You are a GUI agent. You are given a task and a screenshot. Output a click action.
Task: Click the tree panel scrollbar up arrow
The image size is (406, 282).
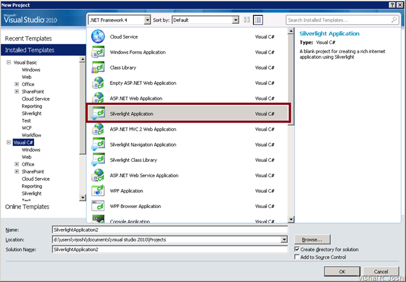point(82,59)
